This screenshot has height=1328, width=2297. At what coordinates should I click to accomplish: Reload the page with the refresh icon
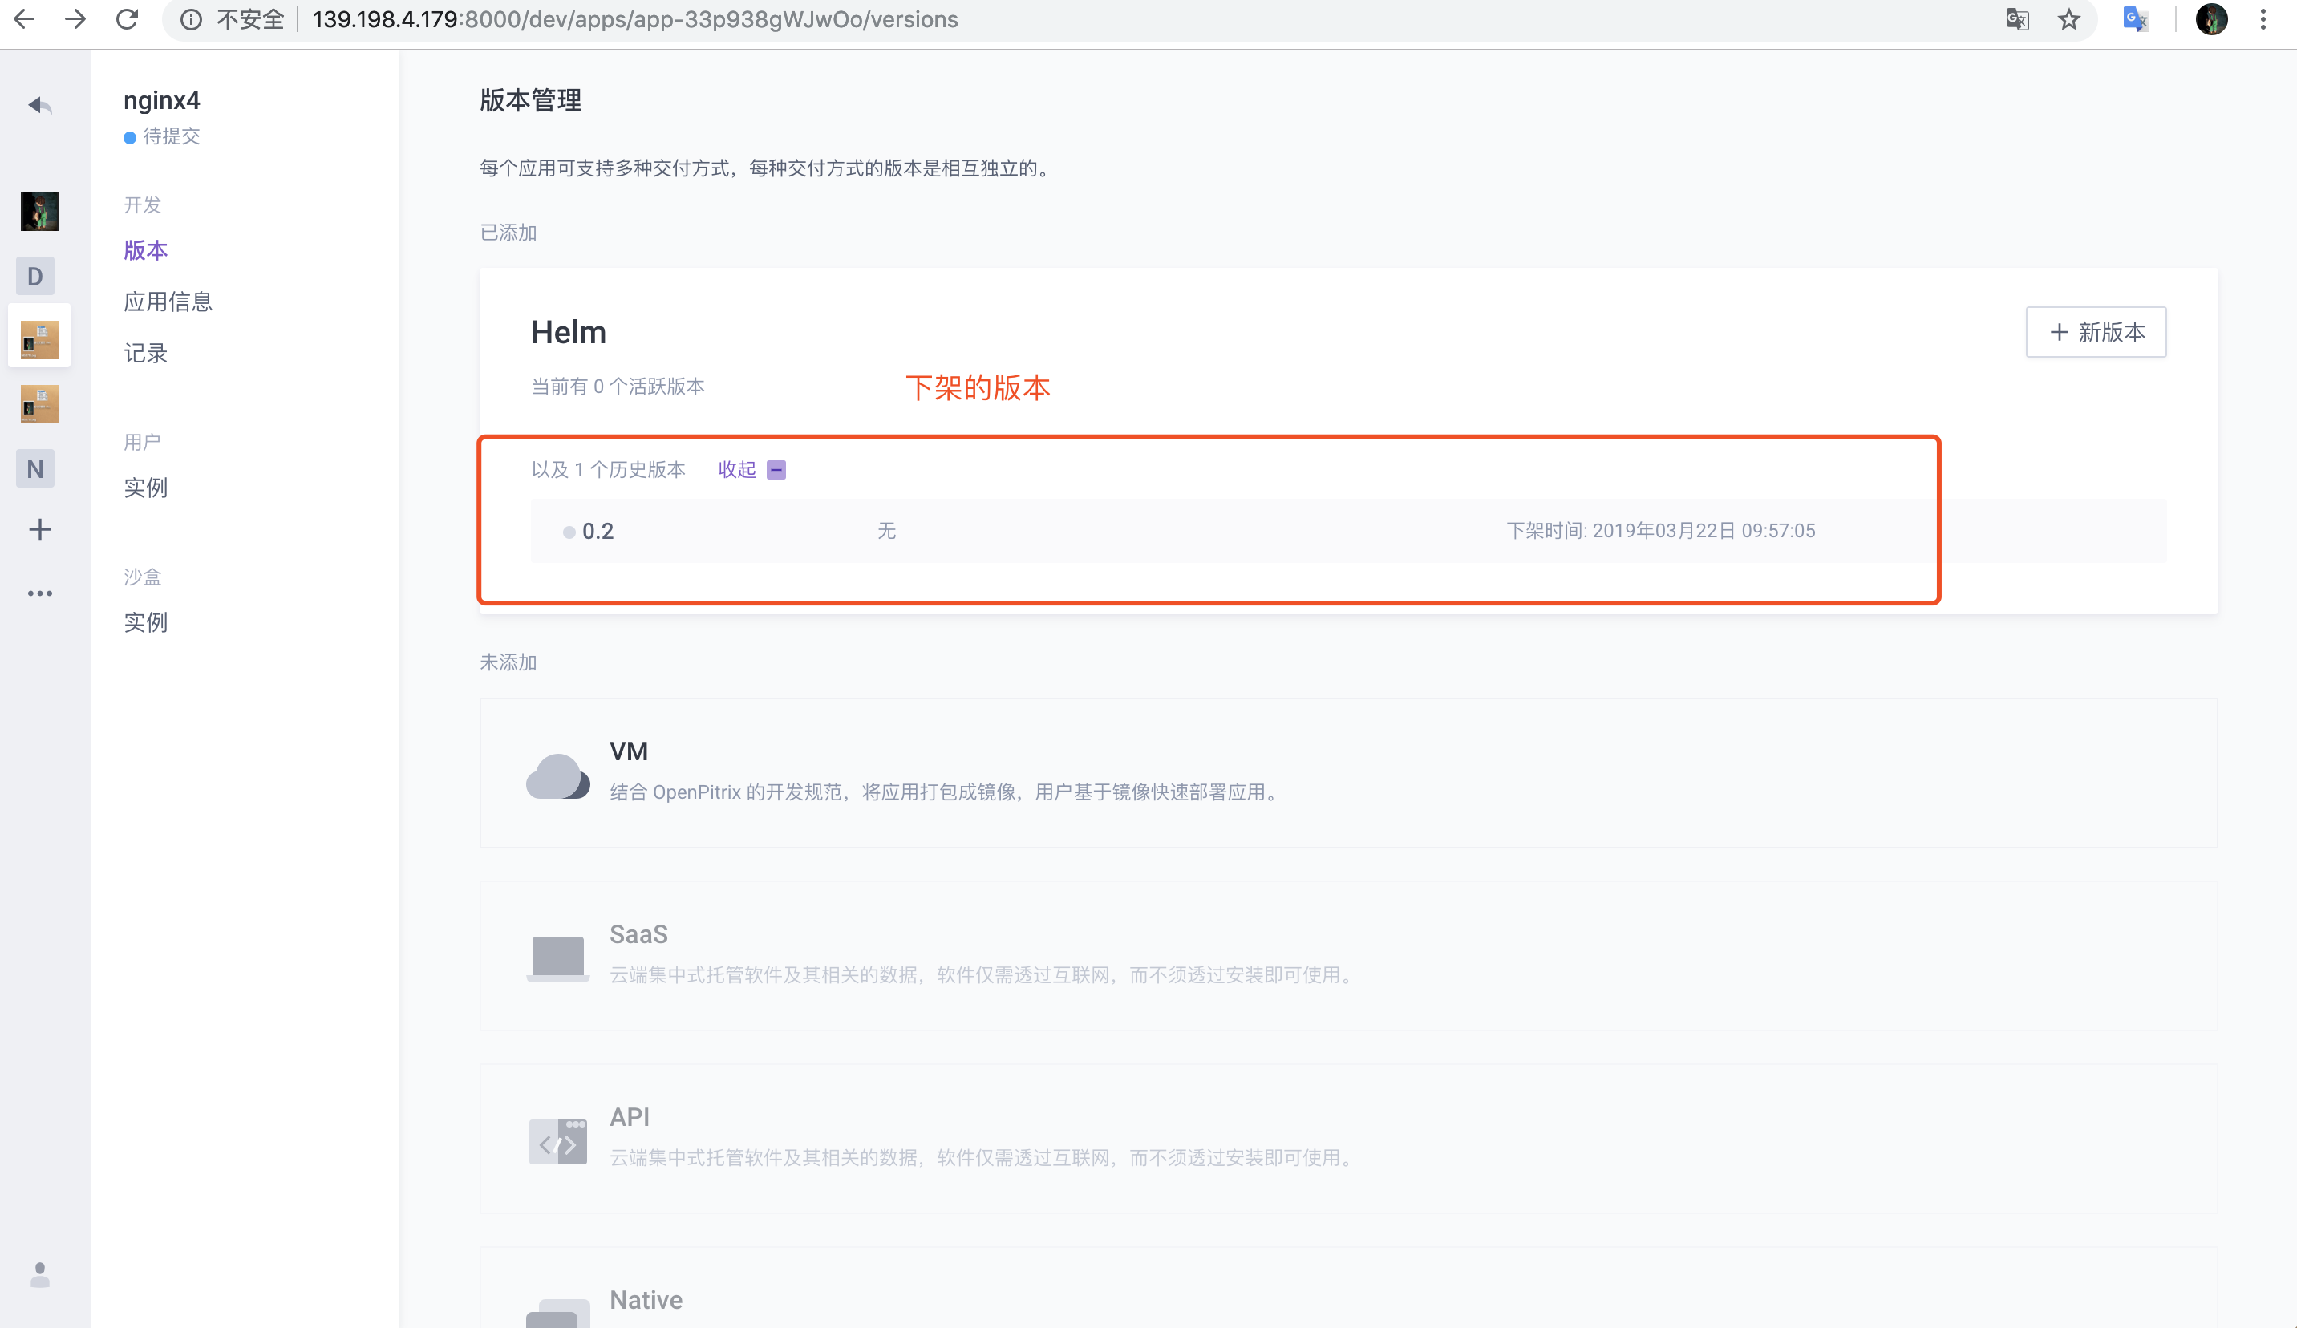point(128,19)
